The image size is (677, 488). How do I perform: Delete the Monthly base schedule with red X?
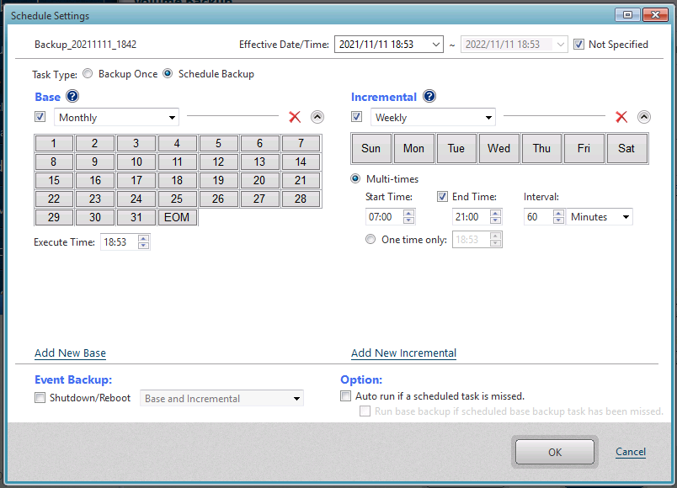click(x=295, y=118)
